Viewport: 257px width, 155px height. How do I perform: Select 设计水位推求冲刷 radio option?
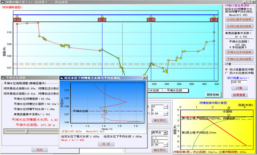[x=226, y=73]
